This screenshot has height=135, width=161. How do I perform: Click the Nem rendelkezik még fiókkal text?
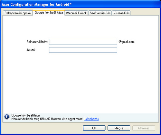pyautogui.click(x=31, y=119)
